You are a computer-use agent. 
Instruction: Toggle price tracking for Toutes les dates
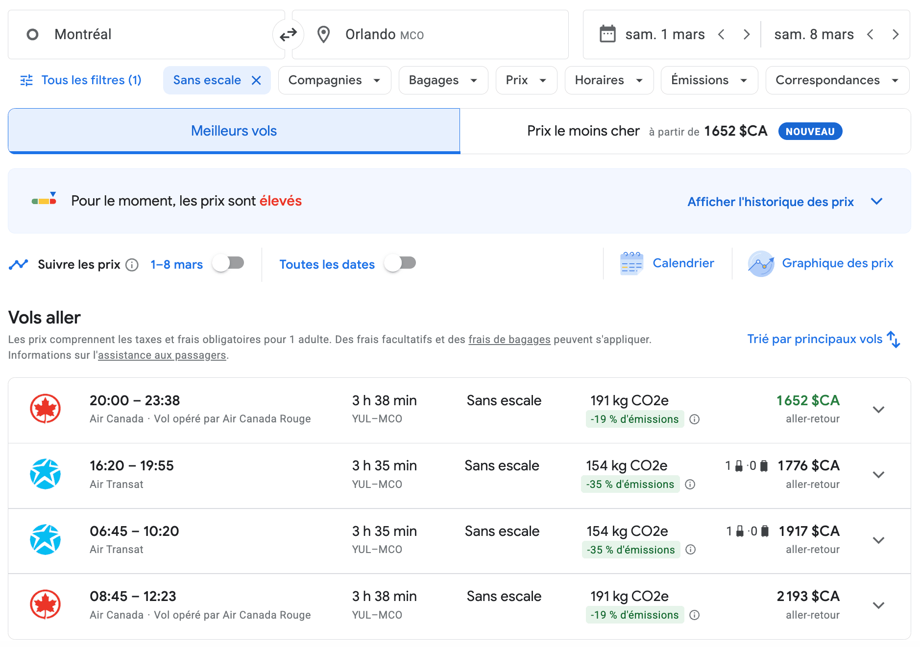[x=400, y=263]
